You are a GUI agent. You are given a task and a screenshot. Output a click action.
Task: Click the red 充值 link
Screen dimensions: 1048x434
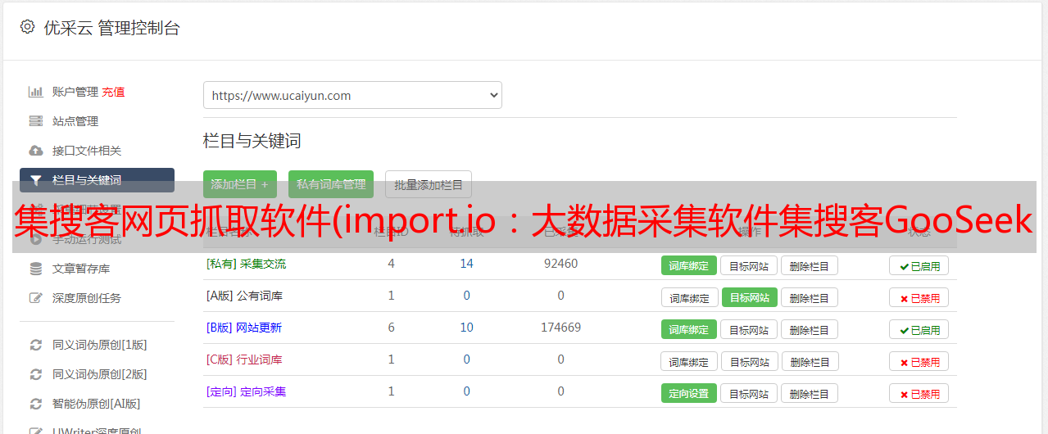tap(113, 92)
